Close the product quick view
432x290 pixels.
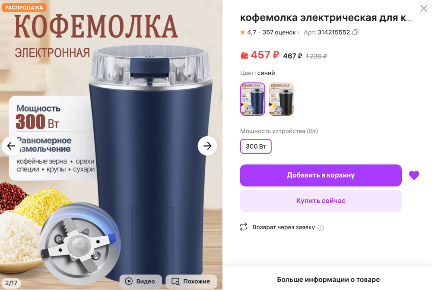424,8
